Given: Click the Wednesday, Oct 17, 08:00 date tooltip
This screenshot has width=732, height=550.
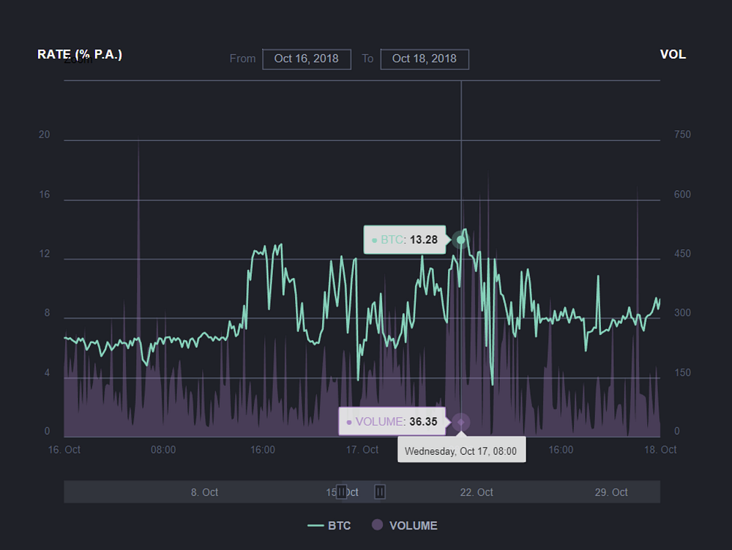Looking at the screenshot, I should tap(460, 451).
